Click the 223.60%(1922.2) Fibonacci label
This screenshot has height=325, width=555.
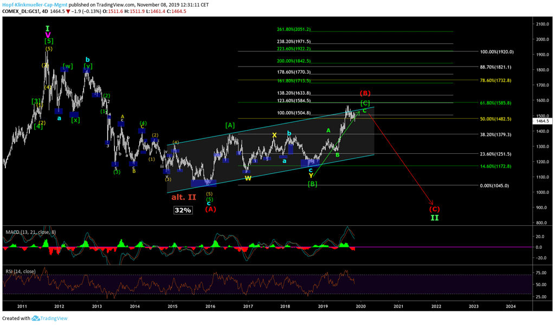pyautogui.click(x=294, y=49)
